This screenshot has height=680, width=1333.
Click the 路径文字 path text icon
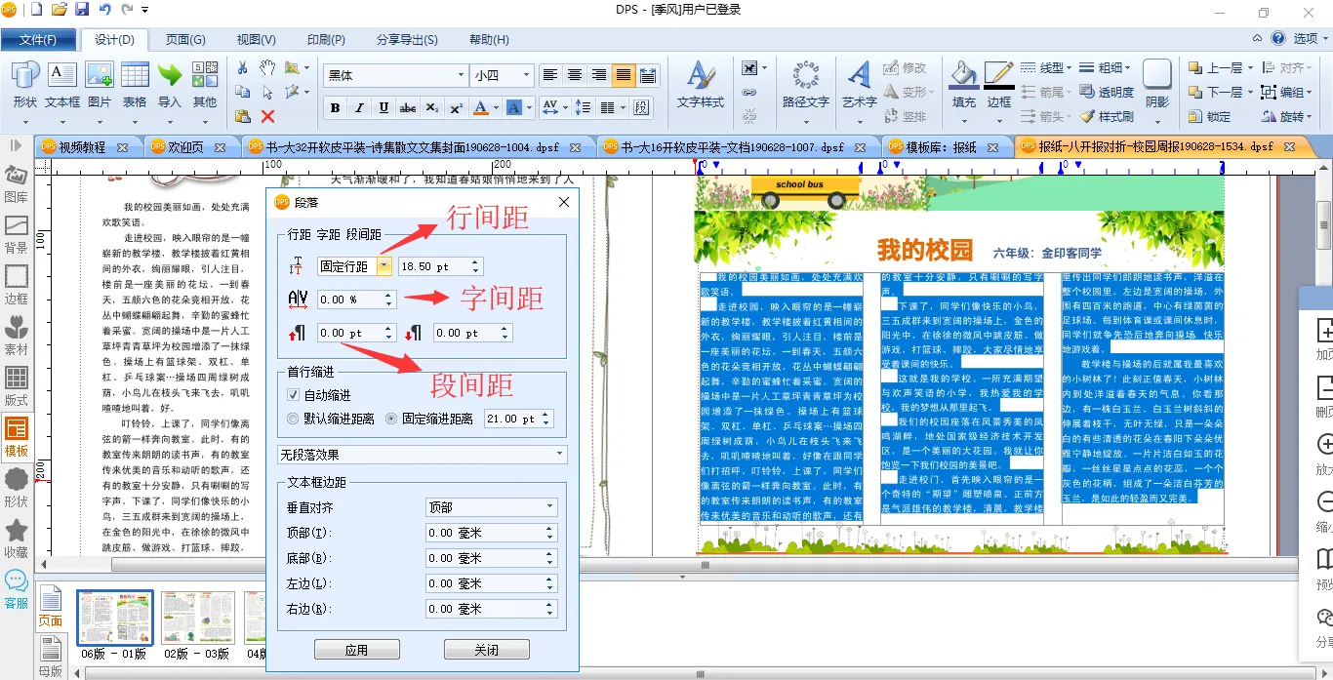click(x=805, y=85)
